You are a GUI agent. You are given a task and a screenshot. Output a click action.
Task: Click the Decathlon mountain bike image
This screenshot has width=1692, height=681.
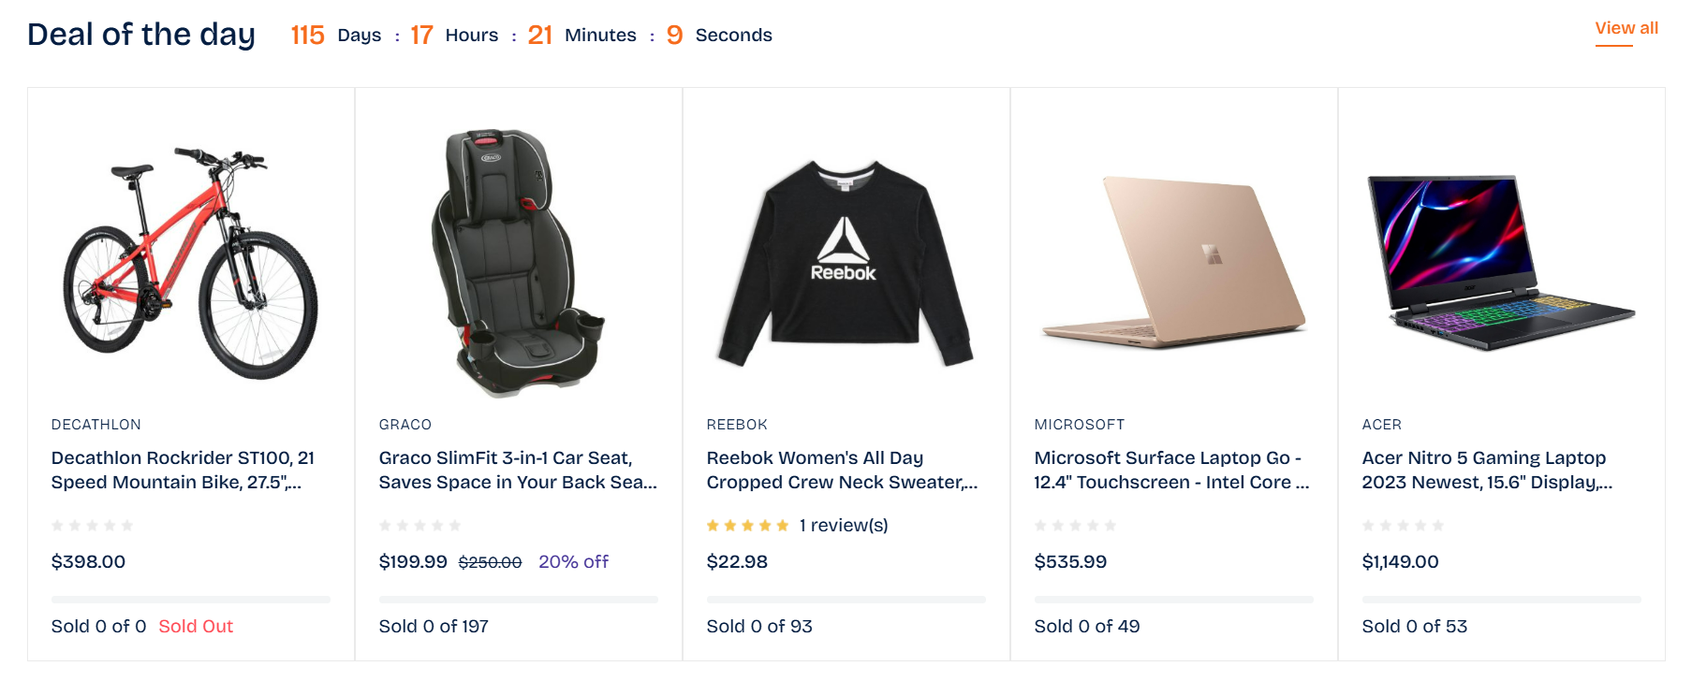[x=191, y=262]
